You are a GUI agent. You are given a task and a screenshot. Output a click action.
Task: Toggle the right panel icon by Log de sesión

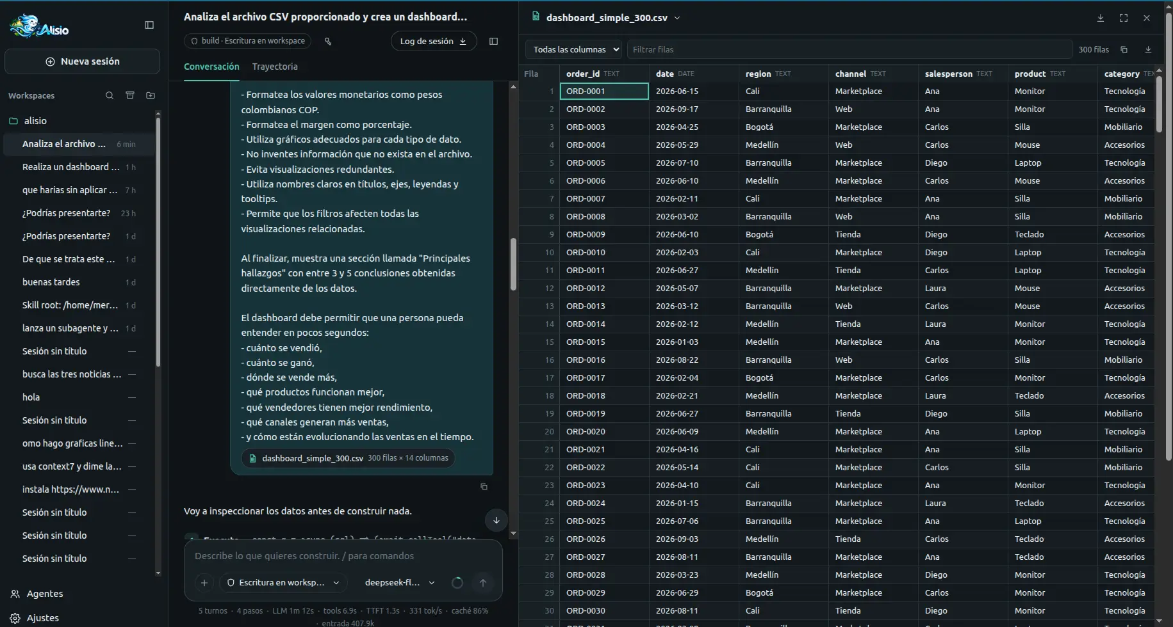pos(493,41)
